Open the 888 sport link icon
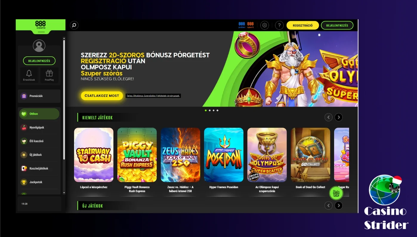This screenshot has width=417, height=237. 251,25
